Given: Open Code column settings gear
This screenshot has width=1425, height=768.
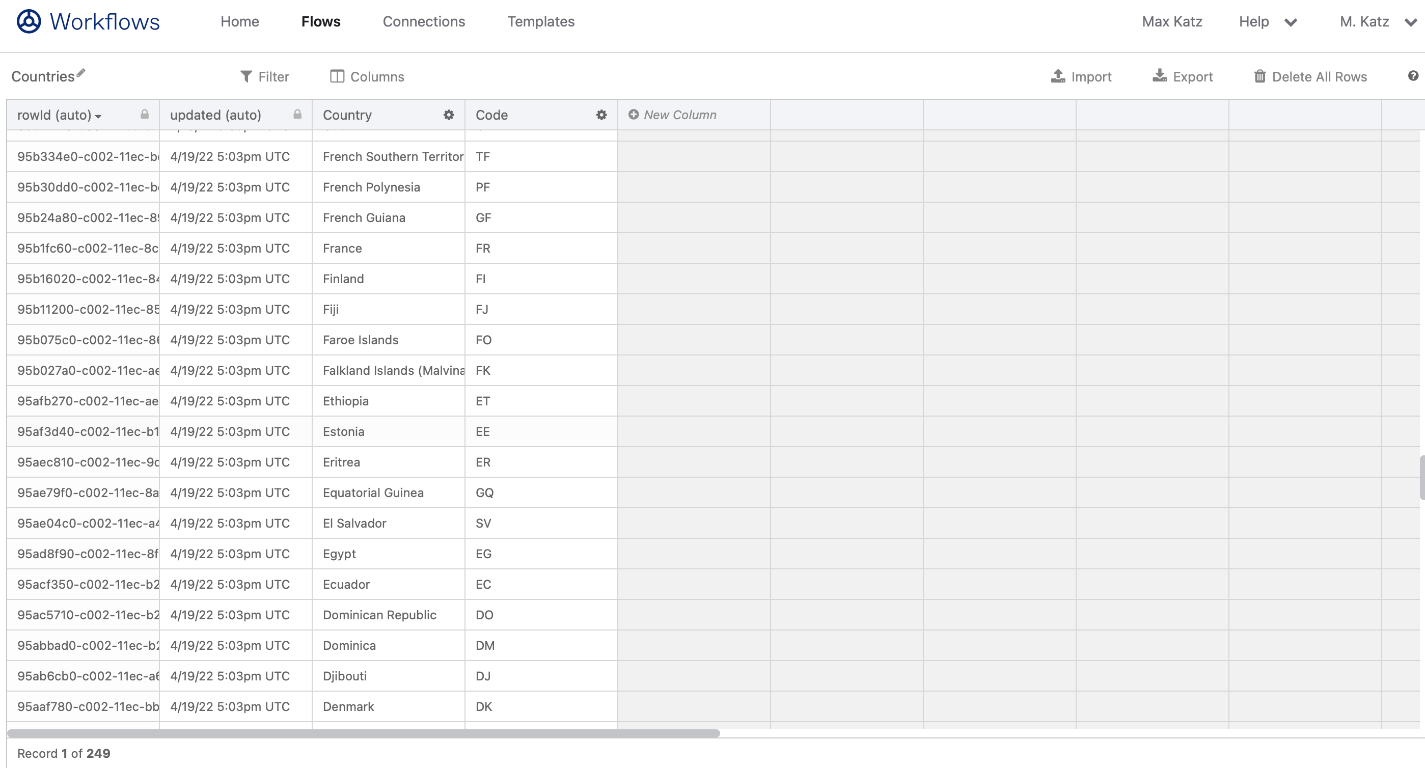Looking at the screenshot, I should tap(601, 115).
